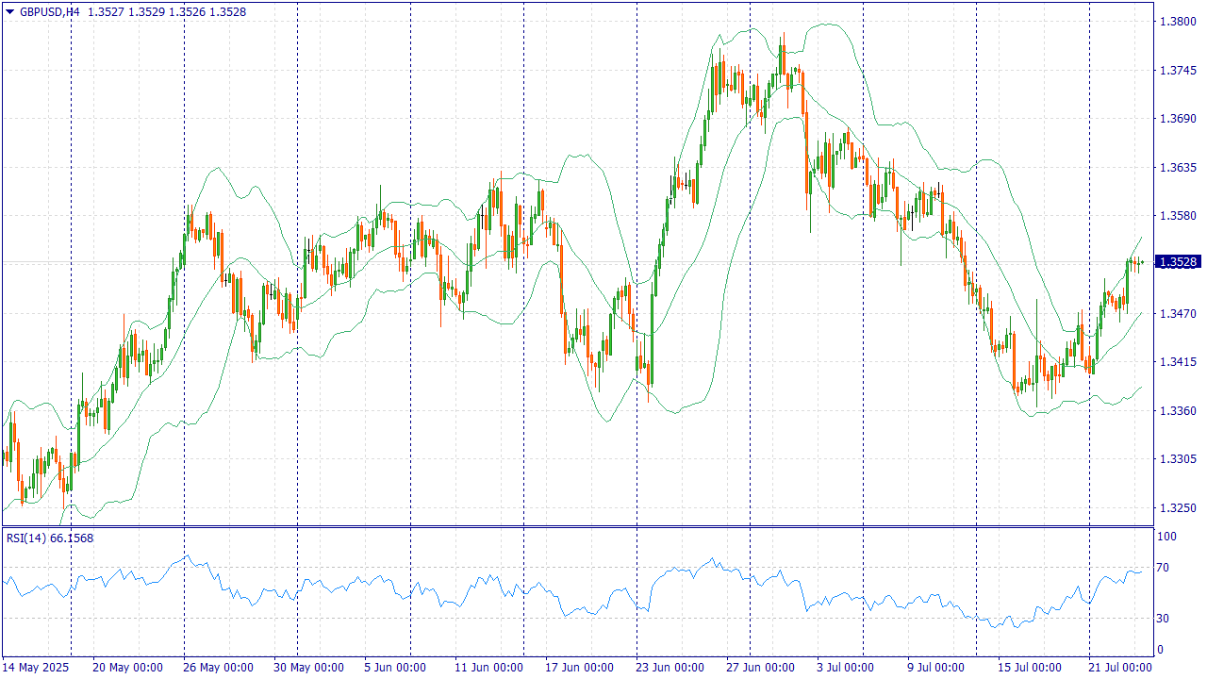Click the GBPUSD,H4 chart title
The image size is (1207, 679).
click(x=50, y=12)
